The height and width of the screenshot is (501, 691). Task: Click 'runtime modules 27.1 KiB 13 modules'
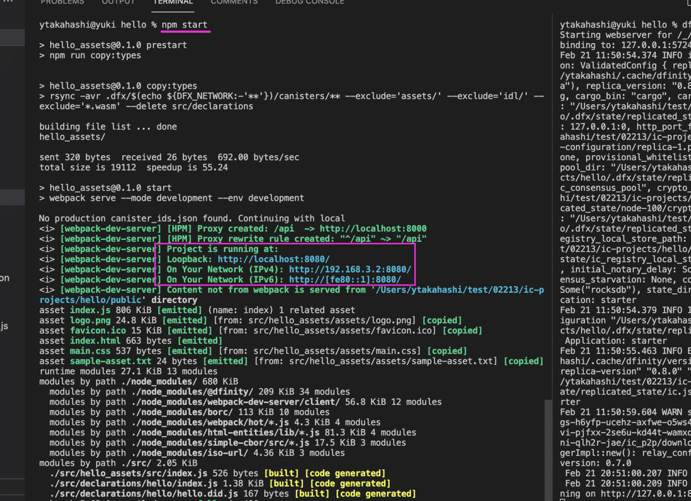tap(128, 371)
